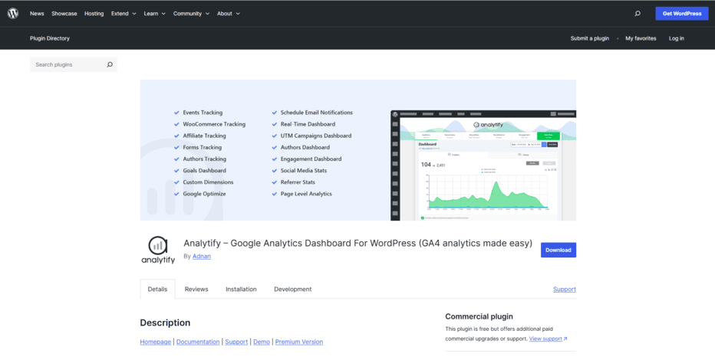
Task: Open the Support link beside tabs
Action: tap(565, 289)
